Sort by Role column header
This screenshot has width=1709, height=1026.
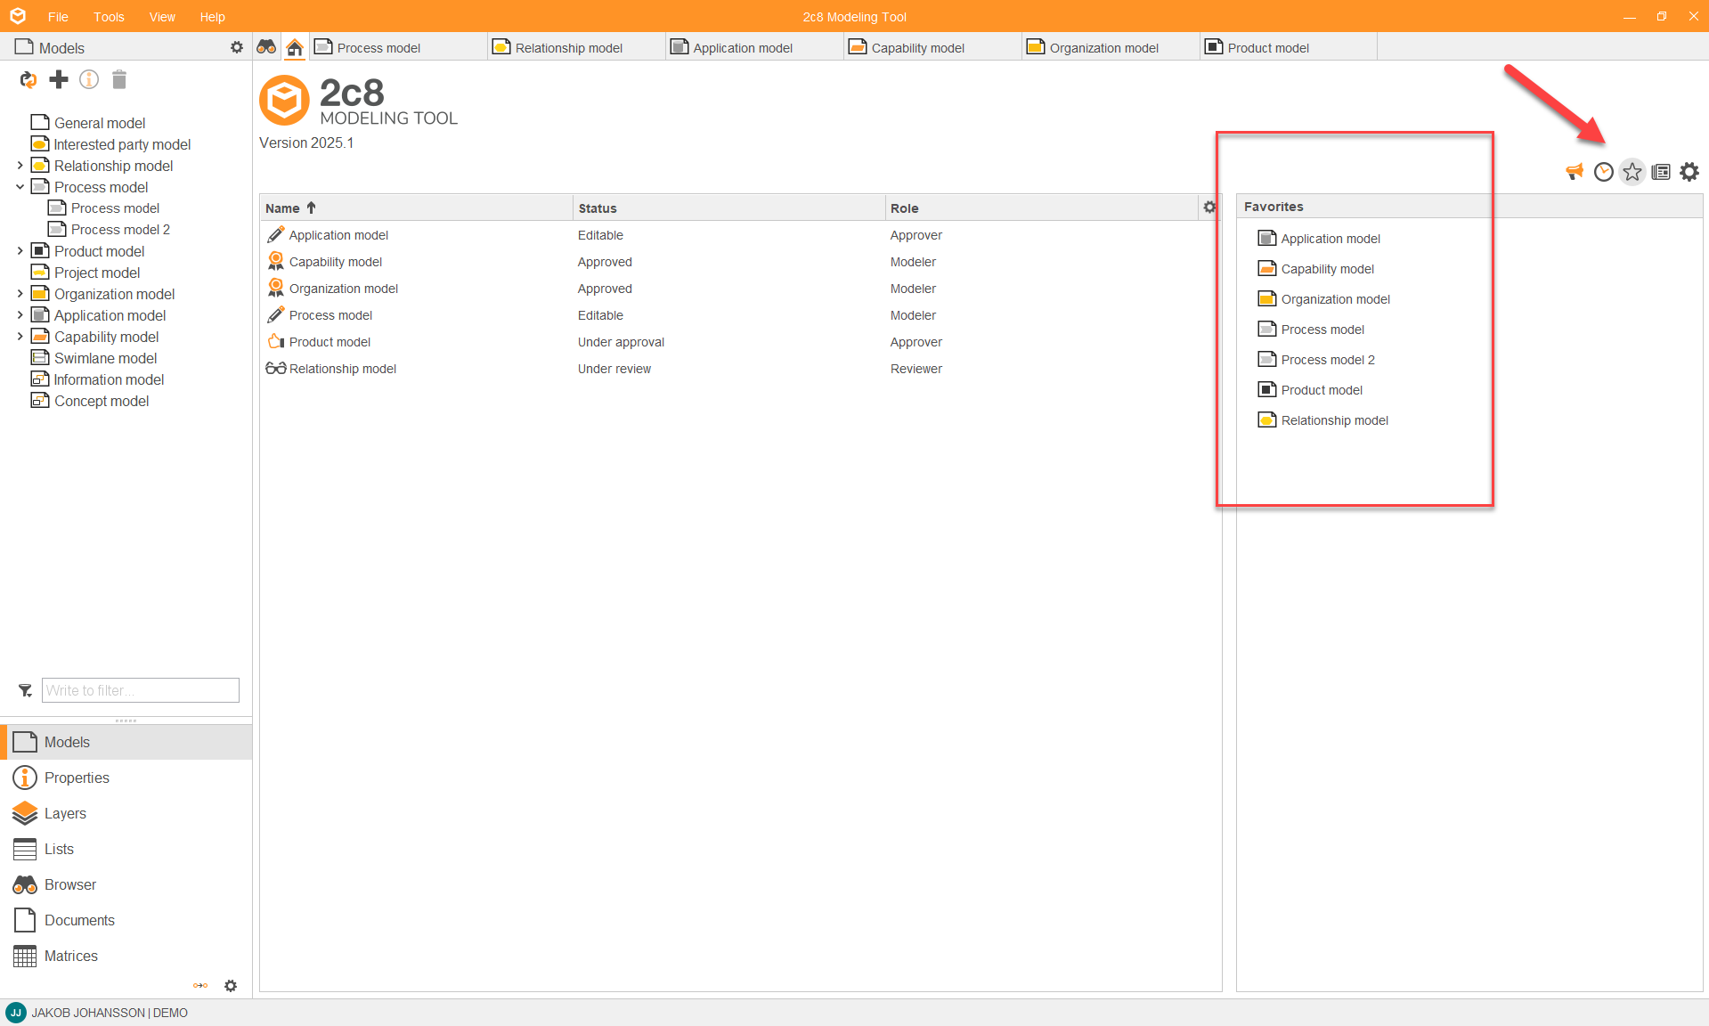(1042, 208)
